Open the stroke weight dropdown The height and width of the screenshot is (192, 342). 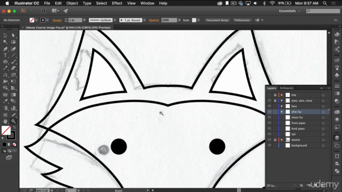[84, 20]
